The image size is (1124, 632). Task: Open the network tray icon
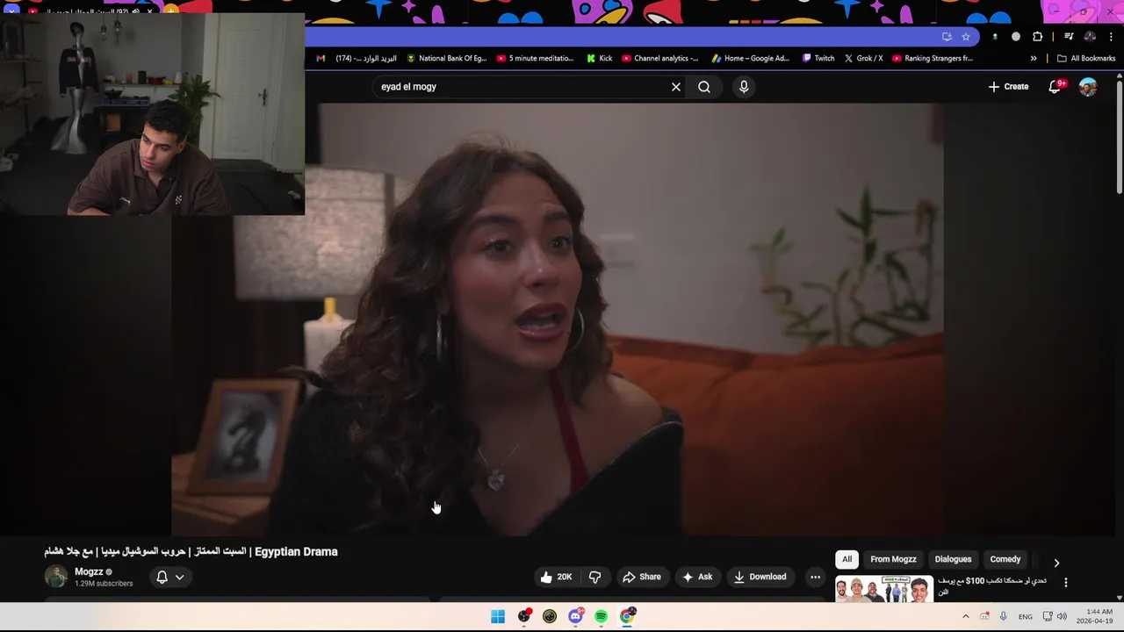tap(1048, 616)
